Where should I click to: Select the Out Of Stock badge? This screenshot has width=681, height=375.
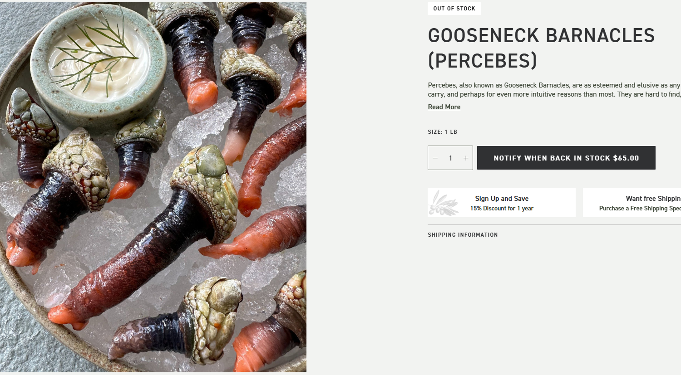(454, 9)
